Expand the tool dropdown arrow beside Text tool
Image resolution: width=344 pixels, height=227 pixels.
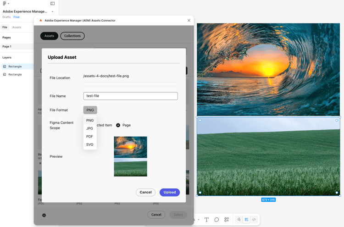[199, 220]
